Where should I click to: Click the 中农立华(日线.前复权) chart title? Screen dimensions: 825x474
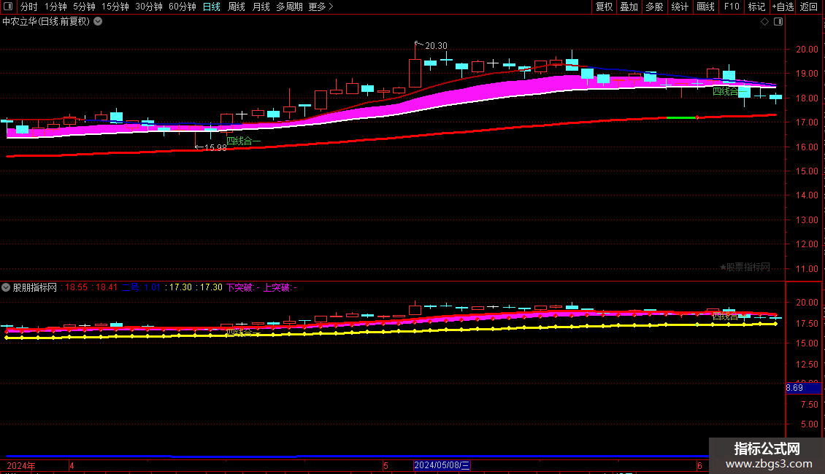tap(46, 22)
